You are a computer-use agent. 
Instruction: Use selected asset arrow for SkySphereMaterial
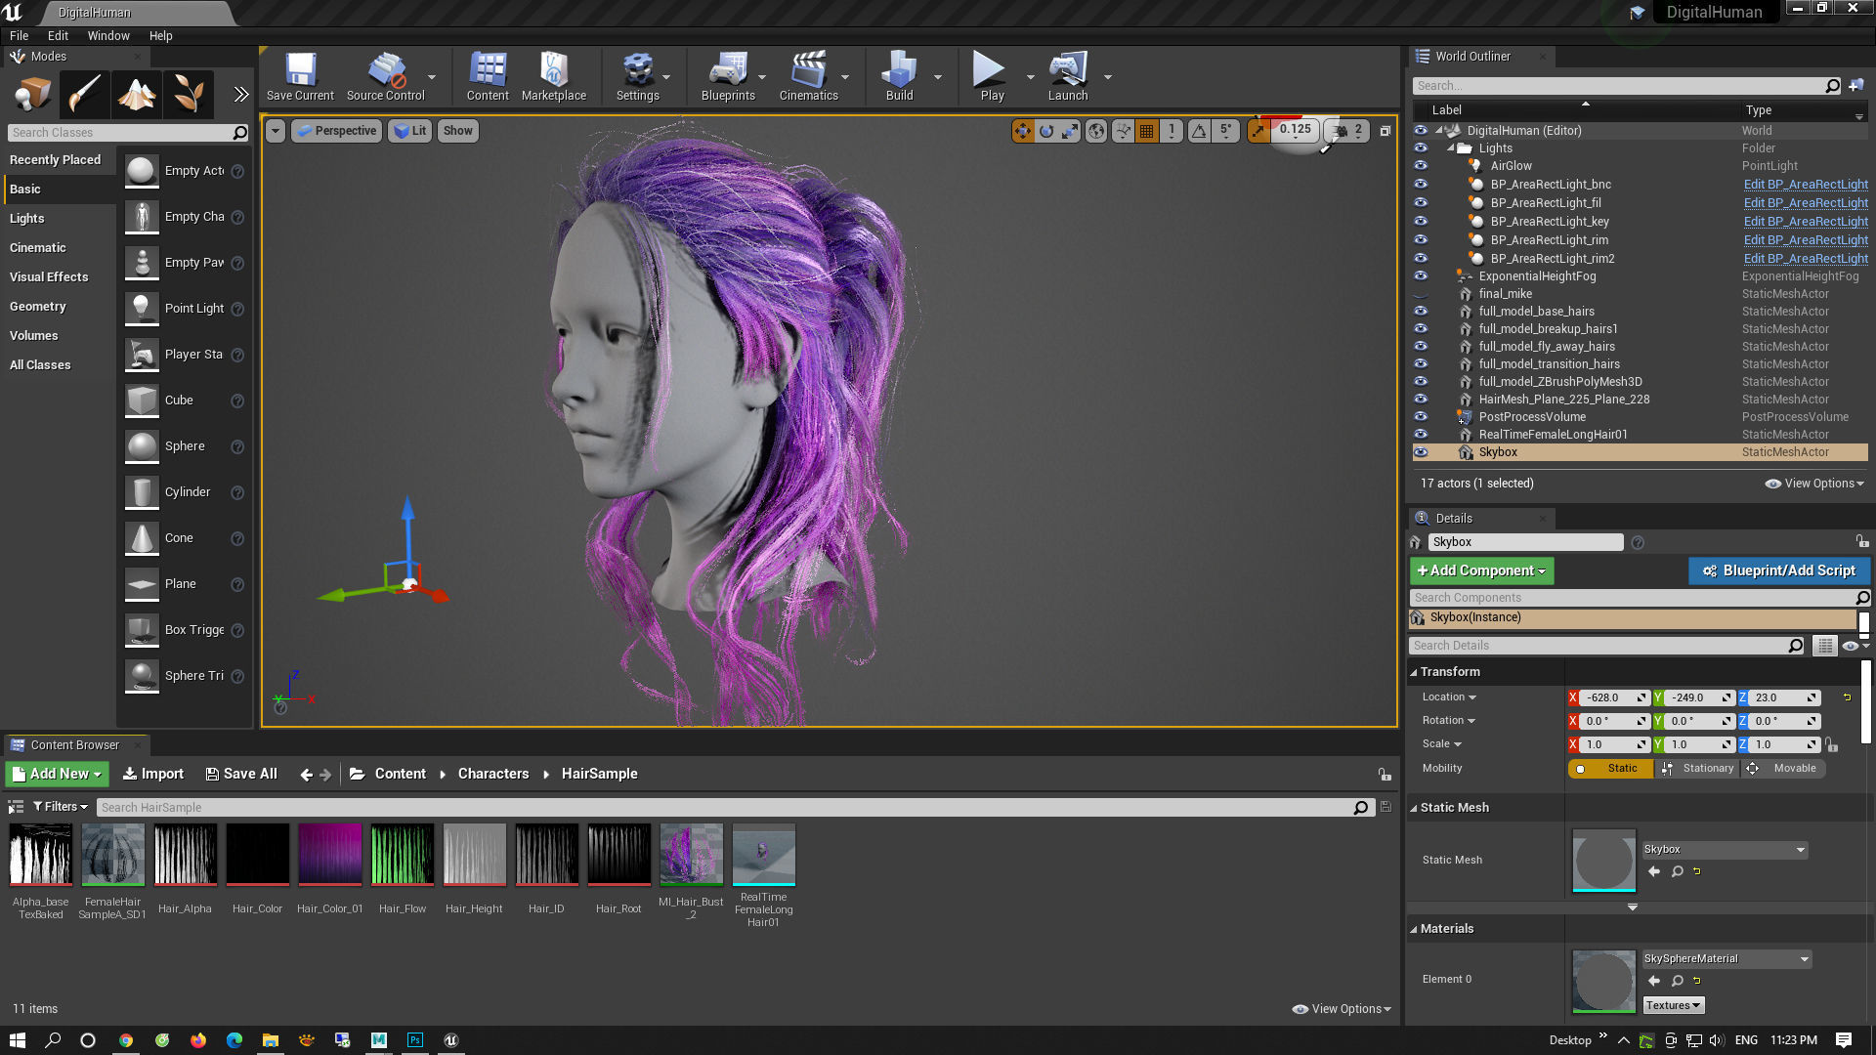(x=1653, y=981)
